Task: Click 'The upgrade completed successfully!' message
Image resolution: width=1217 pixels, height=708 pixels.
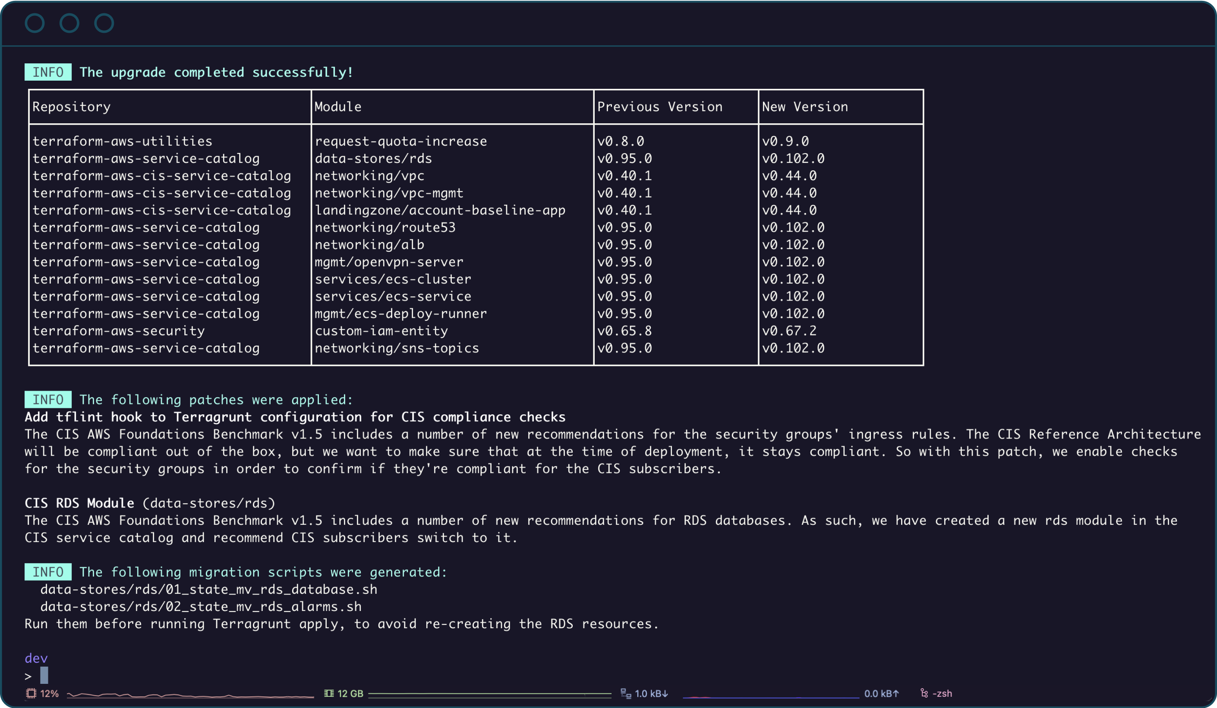Action: pos(216,72)
